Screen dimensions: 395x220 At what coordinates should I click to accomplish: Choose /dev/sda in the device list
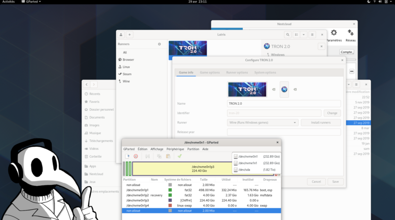point(256,170)
